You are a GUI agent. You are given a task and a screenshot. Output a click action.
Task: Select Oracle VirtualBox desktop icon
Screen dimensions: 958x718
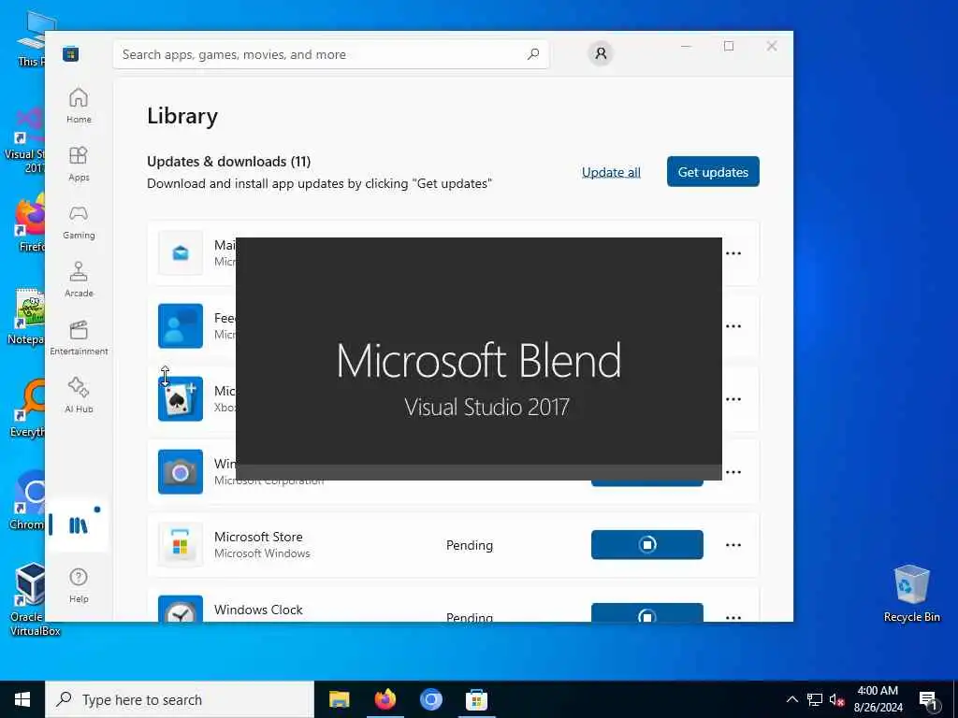[33, 599]
